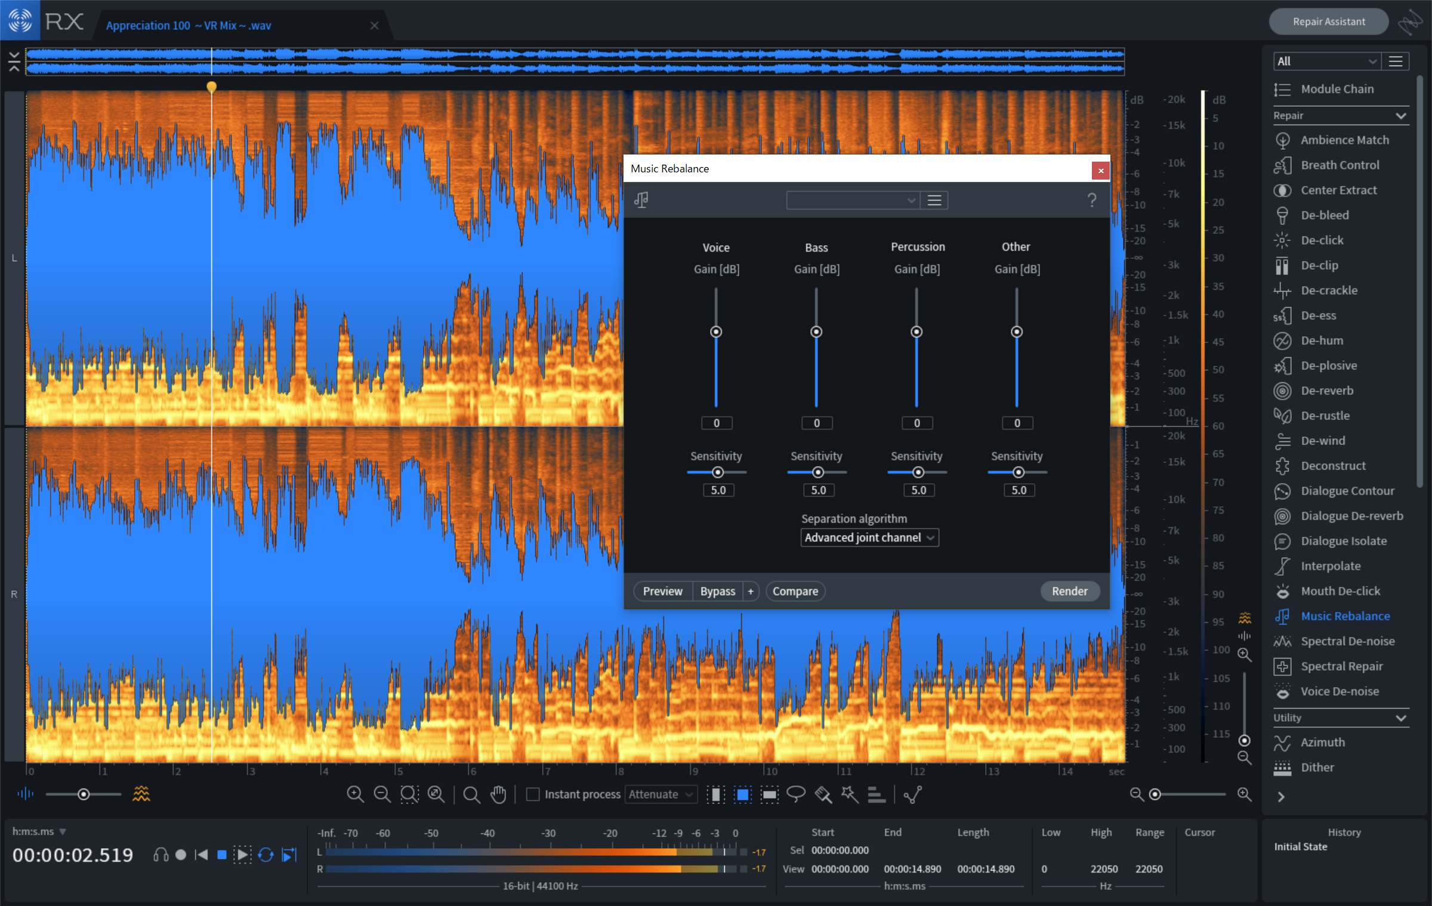The height and width of the screenshot is (906, 1432).
Task: Click the zoom out full icon
Action: pos(436,794)
